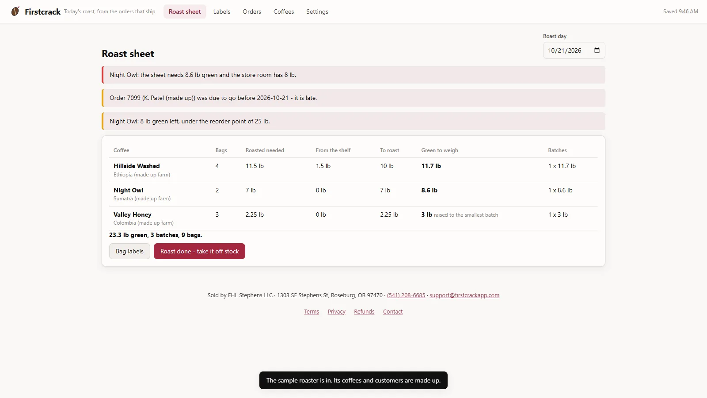Click the 'raised to the smallest batch' note
The height and width of the screenshot is (398, 707).
point(466,215)
